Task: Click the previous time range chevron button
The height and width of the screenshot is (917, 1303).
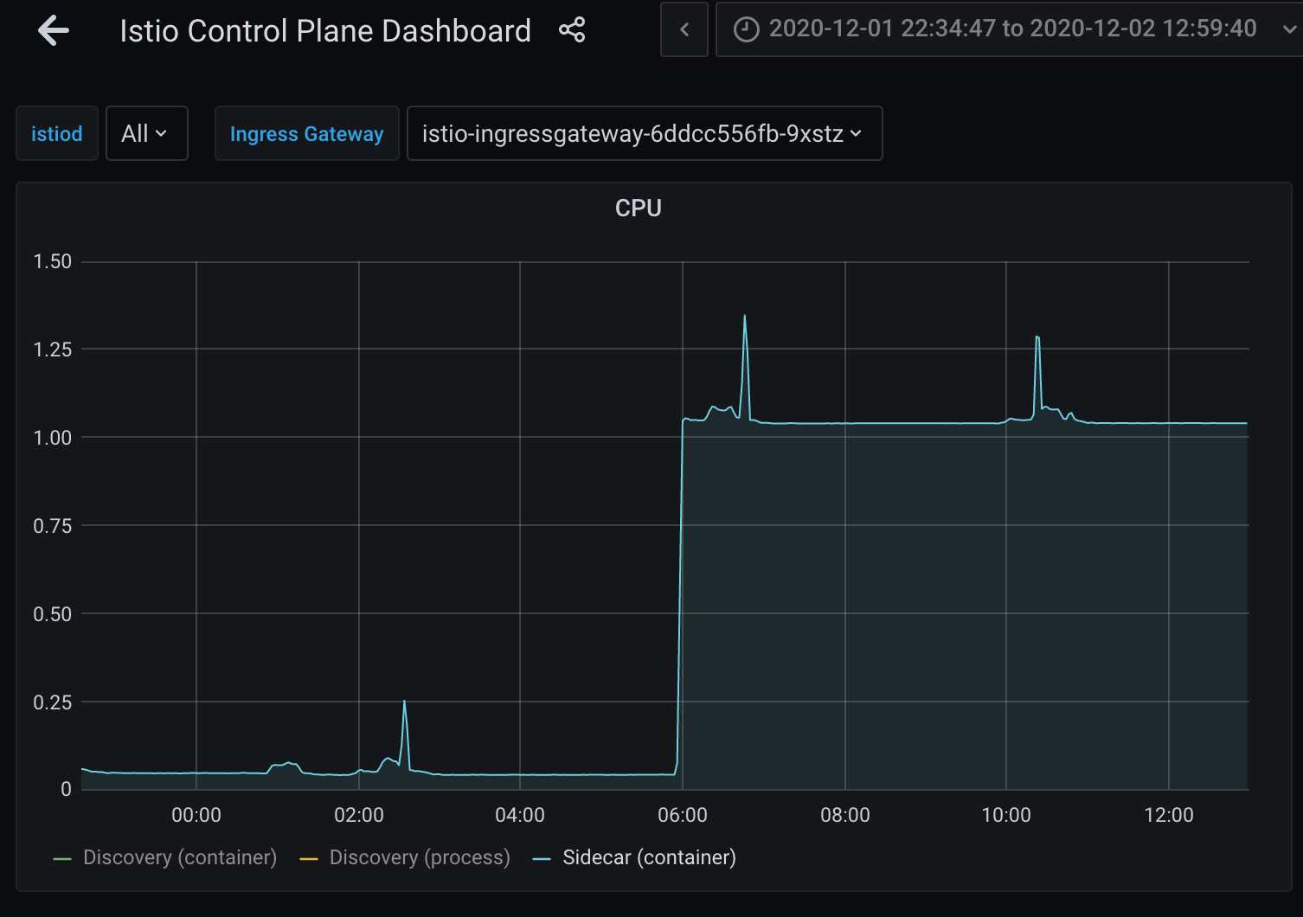Action: pyautogui.click(x=684, y=29)
